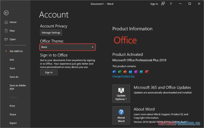Click the Access app icon under product contains
Screen dimensions: 204x128
pos(147,72)
